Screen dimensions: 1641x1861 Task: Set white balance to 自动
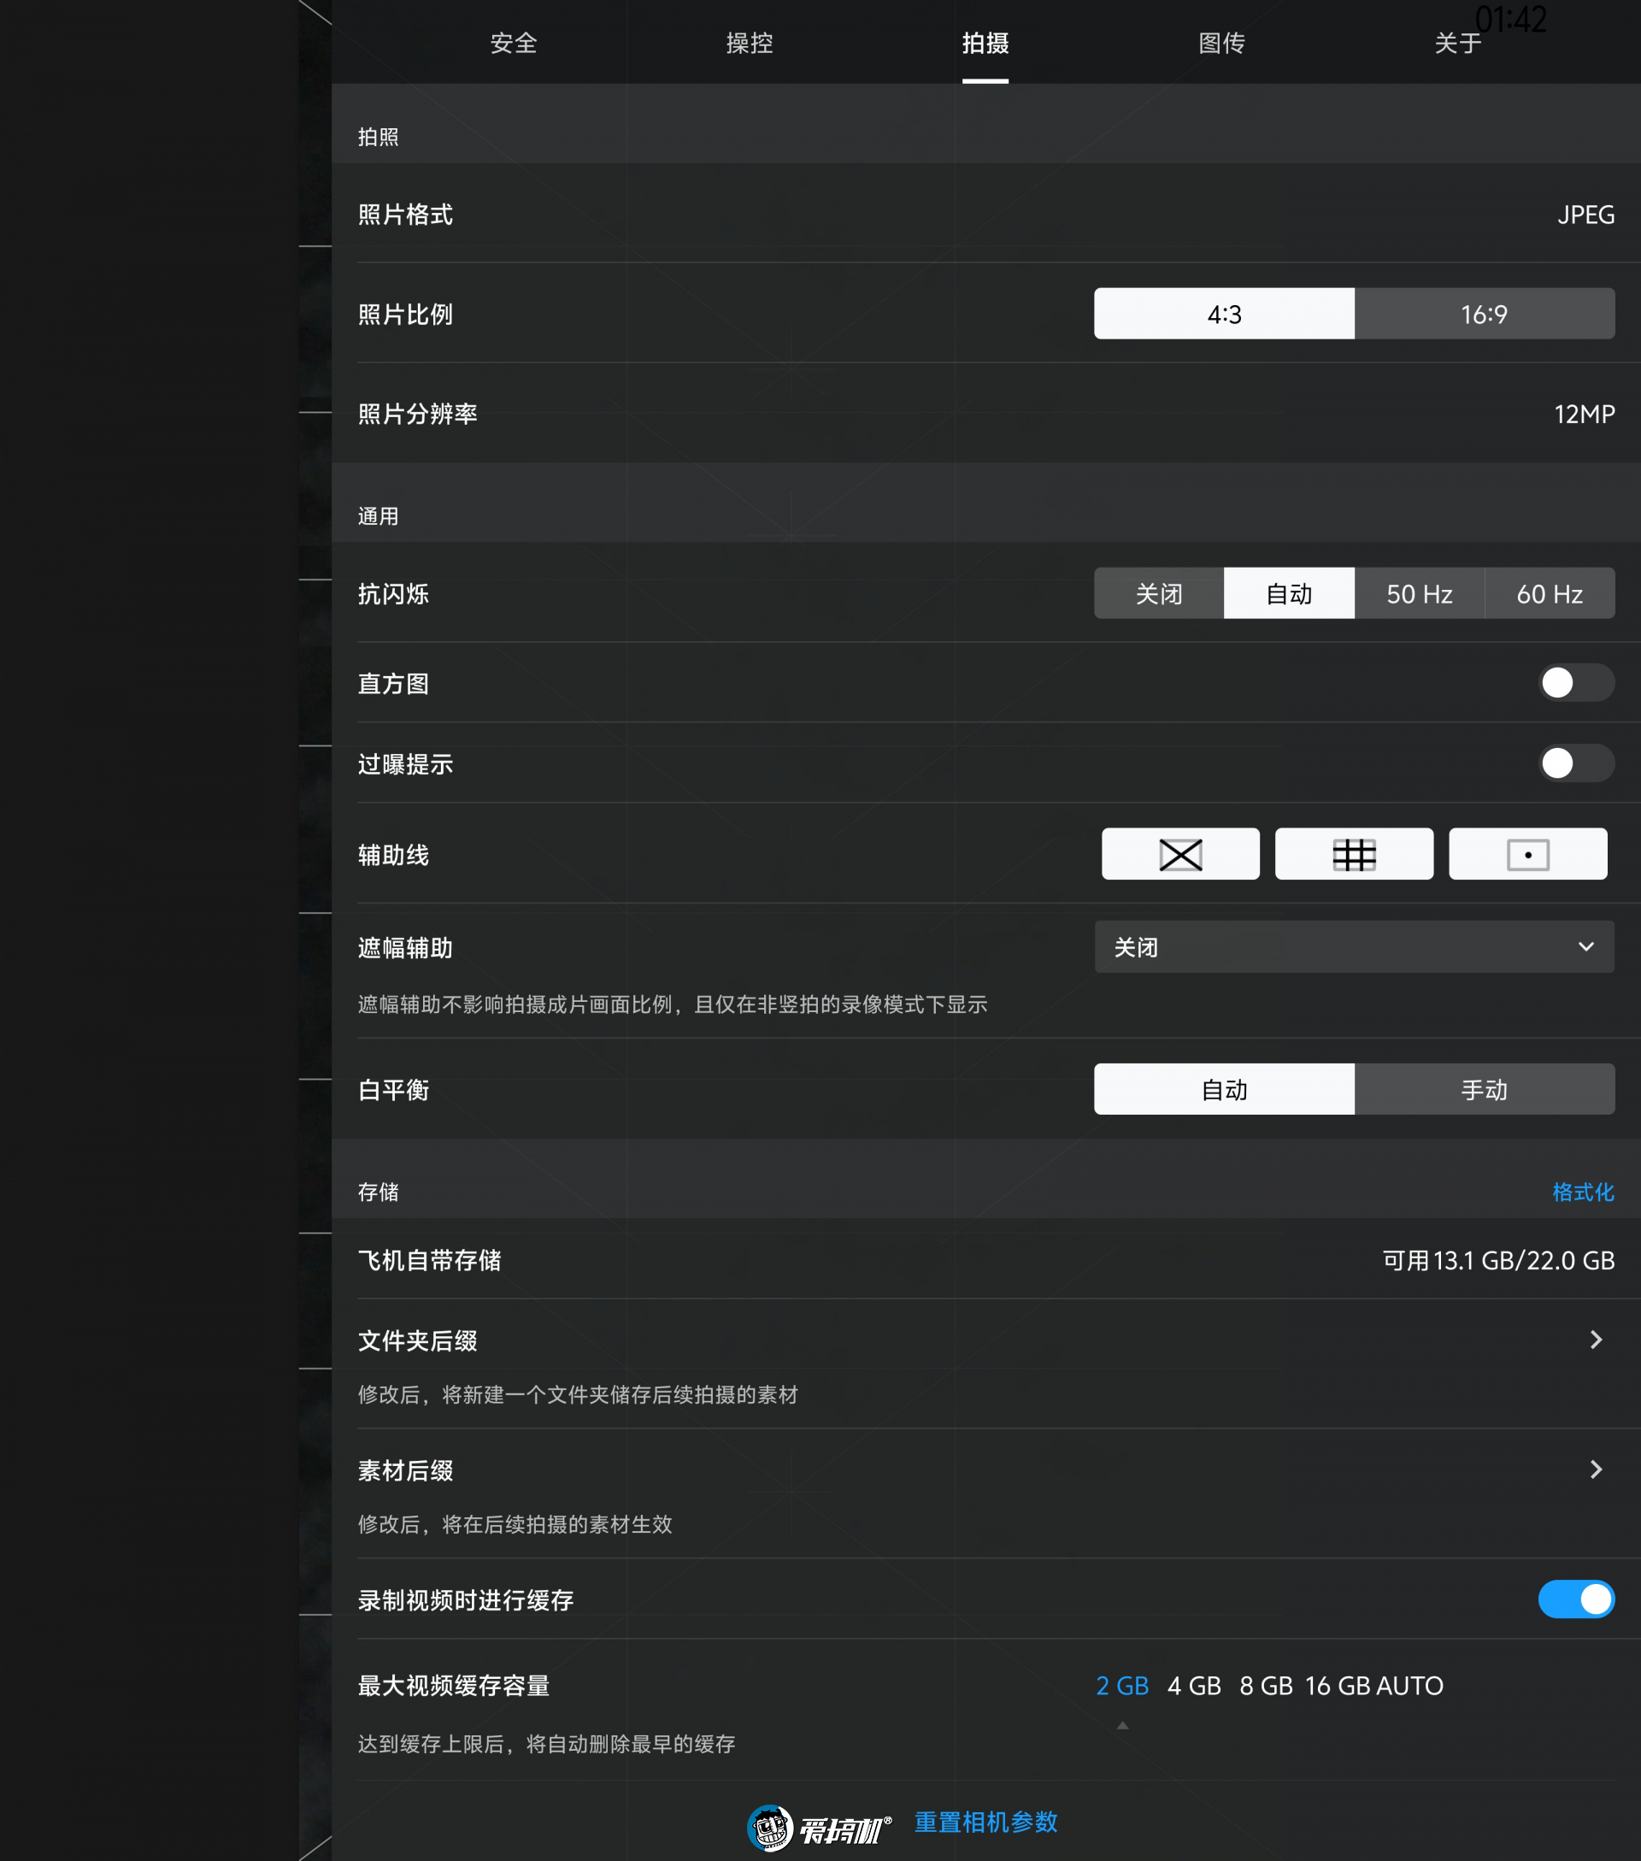(x=1223, y=1089)
